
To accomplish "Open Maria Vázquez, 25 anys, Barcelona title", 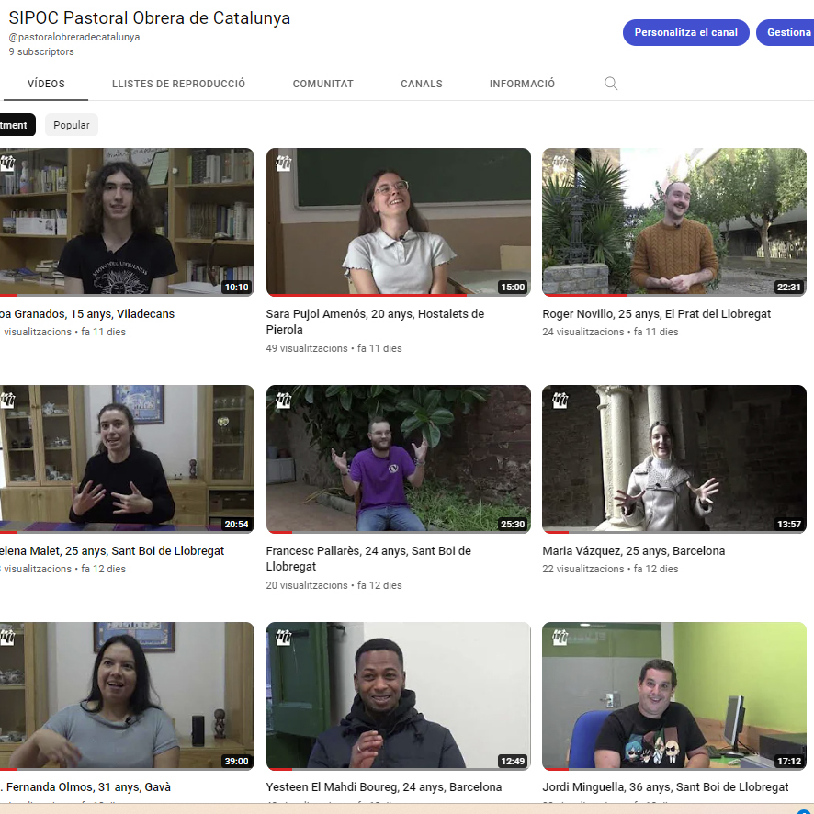I will point(633,551).
